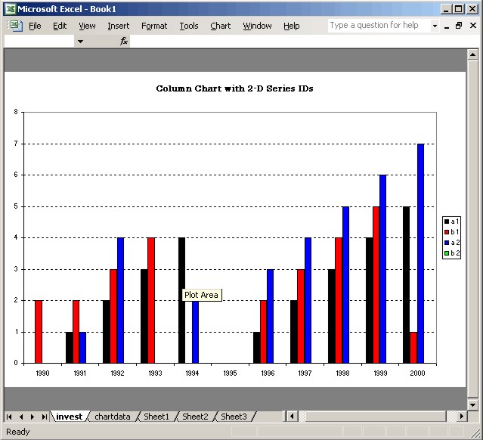
Task: Click the Excel workbook icon beside File
Action: click(x=15, y=26)
